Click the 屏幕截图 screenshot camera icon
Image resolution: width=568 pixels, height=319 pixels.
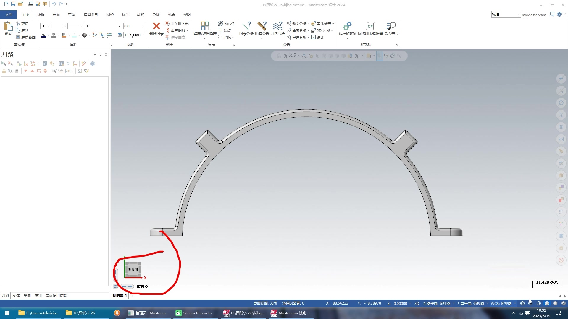(18, 37)
